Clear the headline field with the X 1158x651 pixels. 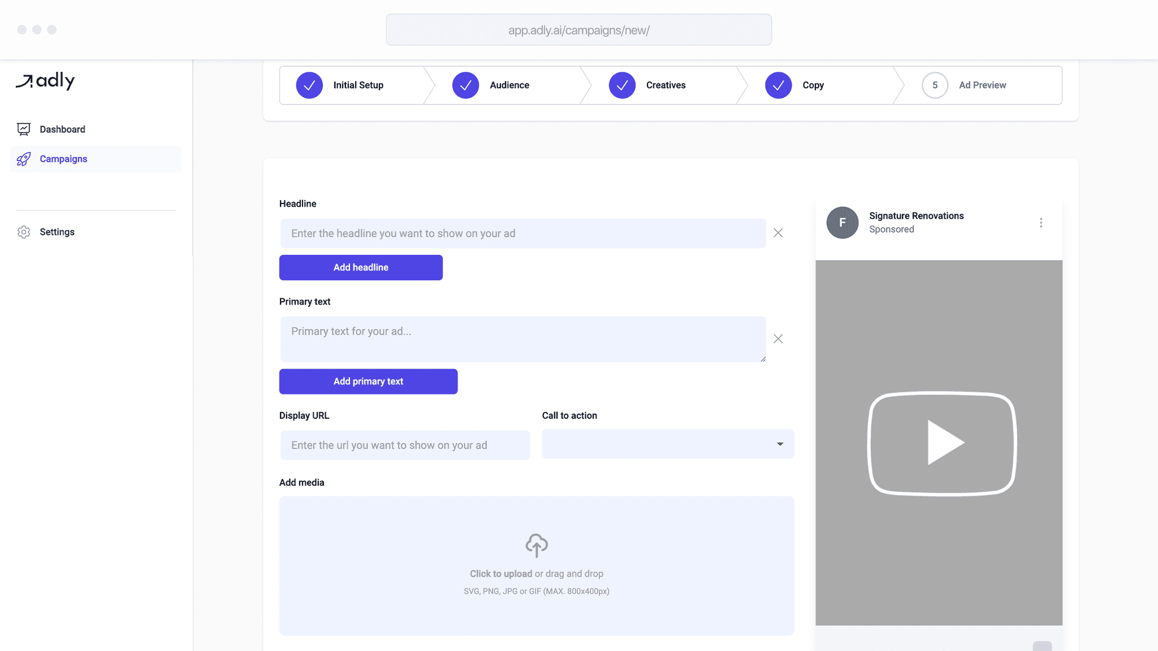click(x=778, y=233)
